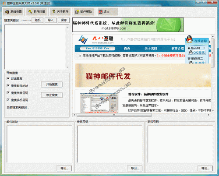219x176 pixels.
Task: Open 软件帮助 software help
Action: [84, 12]
